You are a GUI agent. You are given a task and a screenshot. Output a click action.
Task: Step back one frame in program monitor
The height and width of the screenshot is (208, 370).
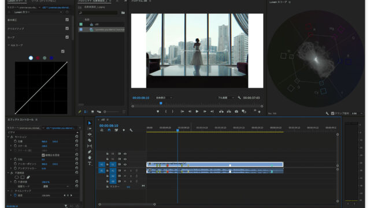(x=190, y=112)
